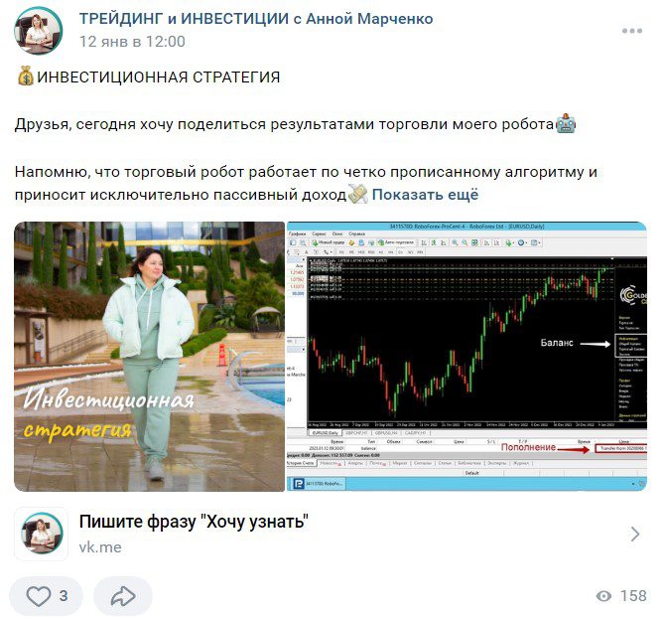The width and height of the screenshot is (665, 618).
Task: Click the Авто-торговля button in the terminal toolbar
Action: tap(396, 242)
